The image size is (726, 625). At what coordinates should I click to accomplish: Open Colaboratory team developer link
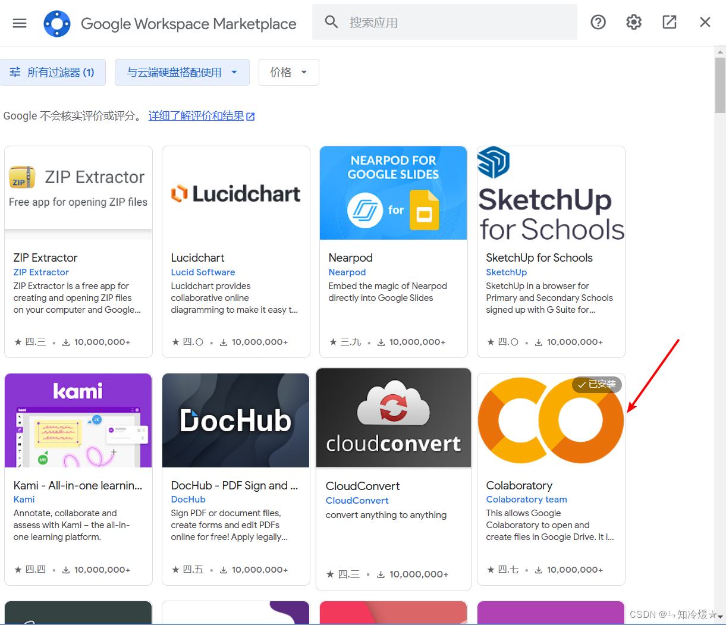(x=526, y=500)
